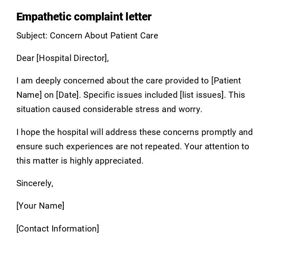
Task: Click the "Empathetic complaint letter" heading
Action: pyautogui.click(x=84, y=17)
